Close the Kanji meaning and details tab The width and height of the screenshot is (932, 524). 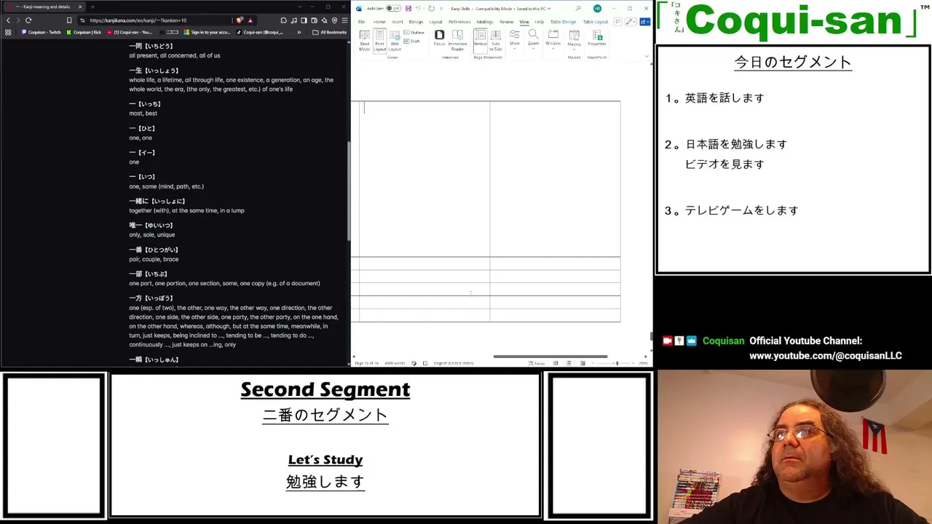coord(79,7)
